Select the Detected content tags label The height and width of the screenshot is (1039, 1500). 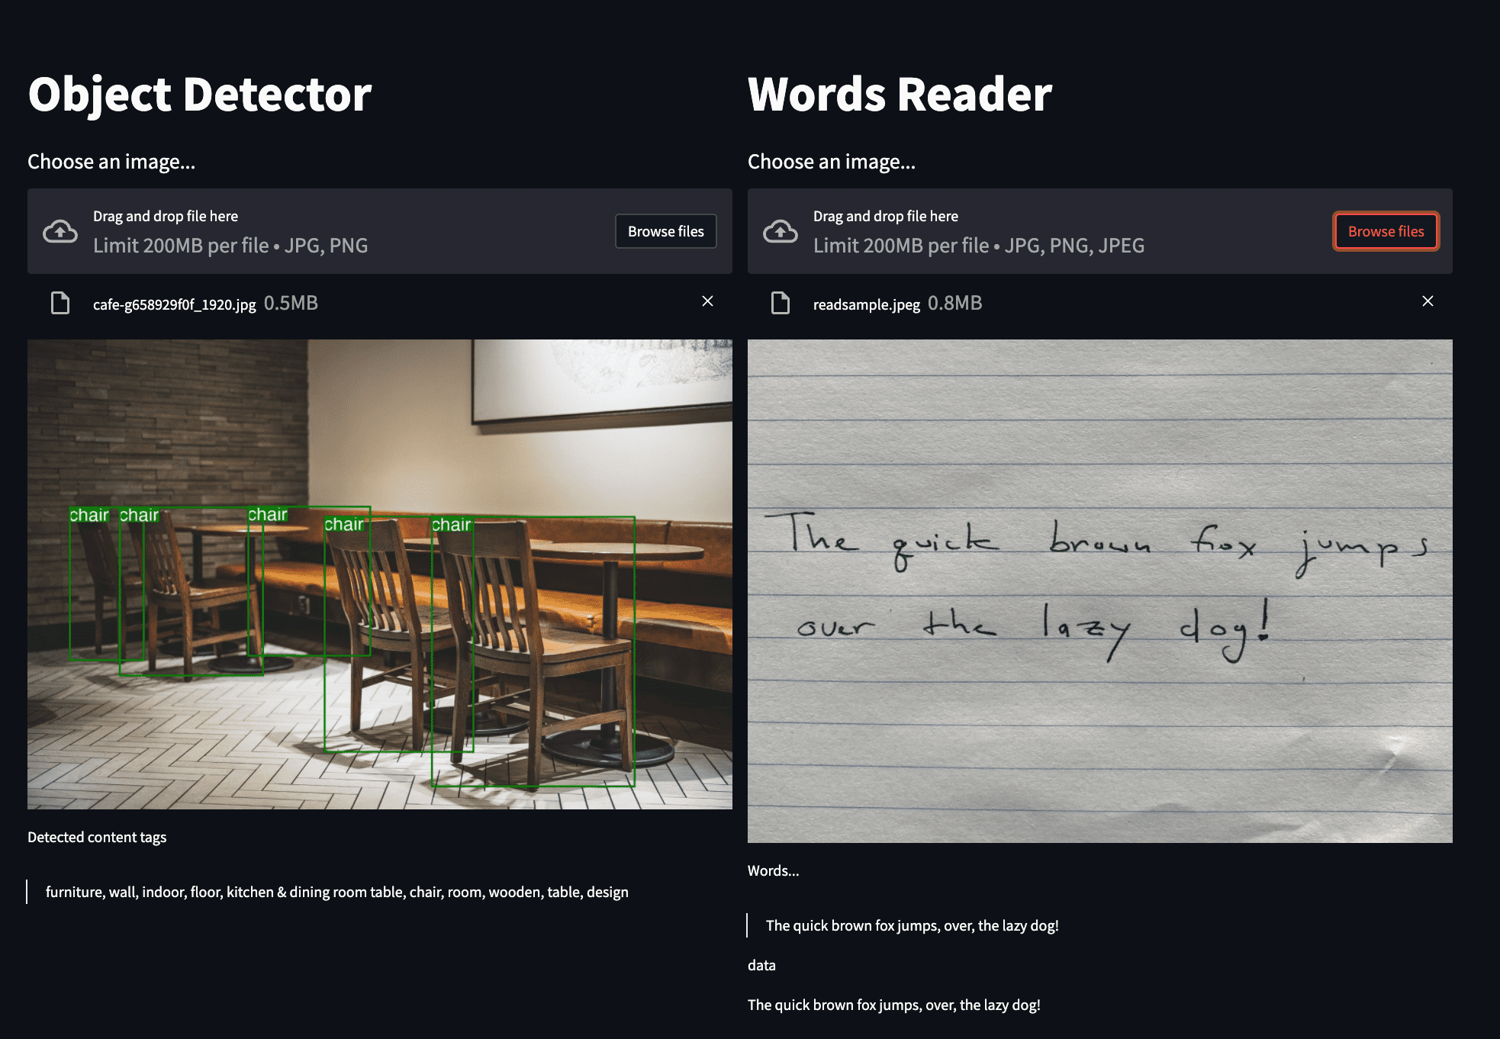pos(97,837)
